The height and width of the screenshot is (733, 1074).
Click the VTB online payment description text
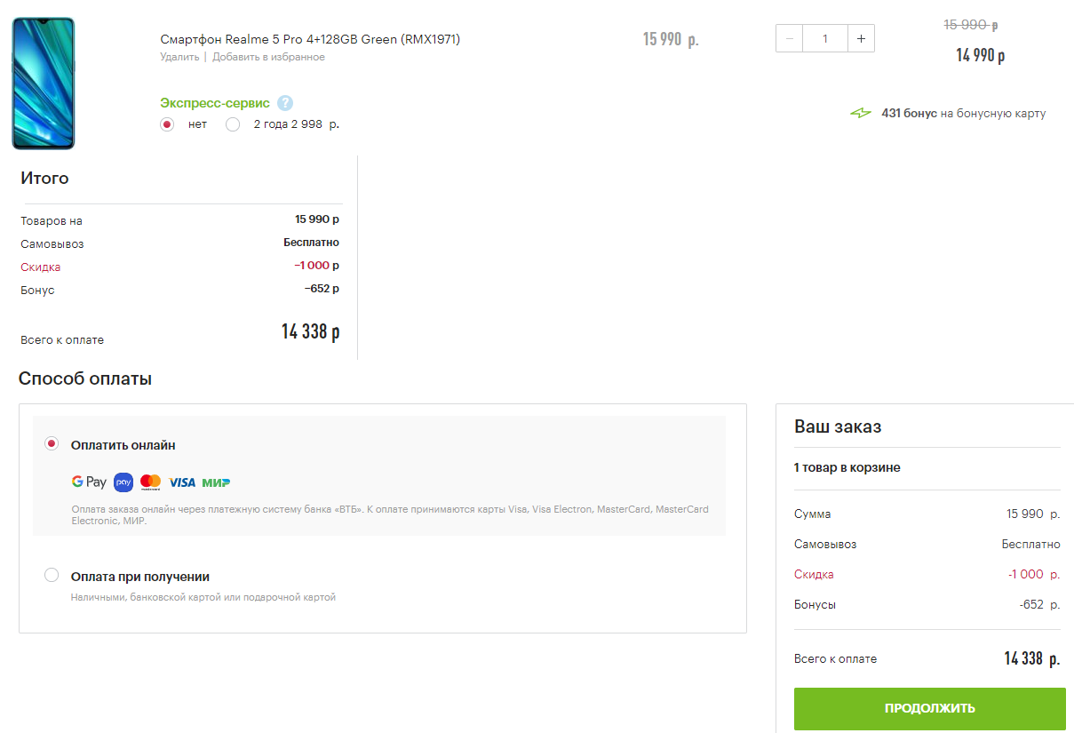click(x=390, y=515)
